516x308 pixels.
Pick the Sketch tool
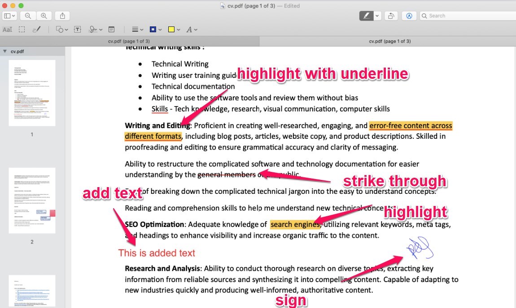36,29
